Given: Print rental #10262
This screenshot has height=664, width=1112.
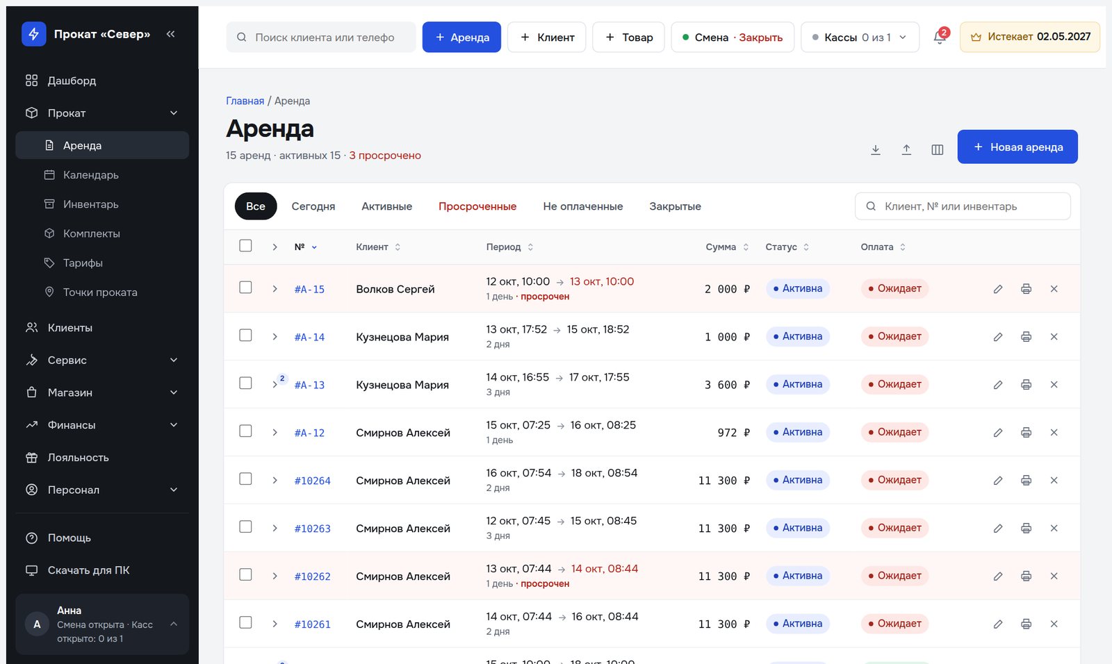Looking at the screenshot, I should [x=1026, y=576].
